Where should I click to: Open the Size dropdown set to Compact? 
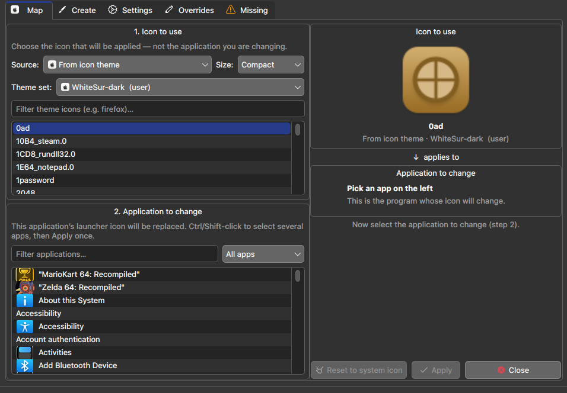click(x=270, y=65)
